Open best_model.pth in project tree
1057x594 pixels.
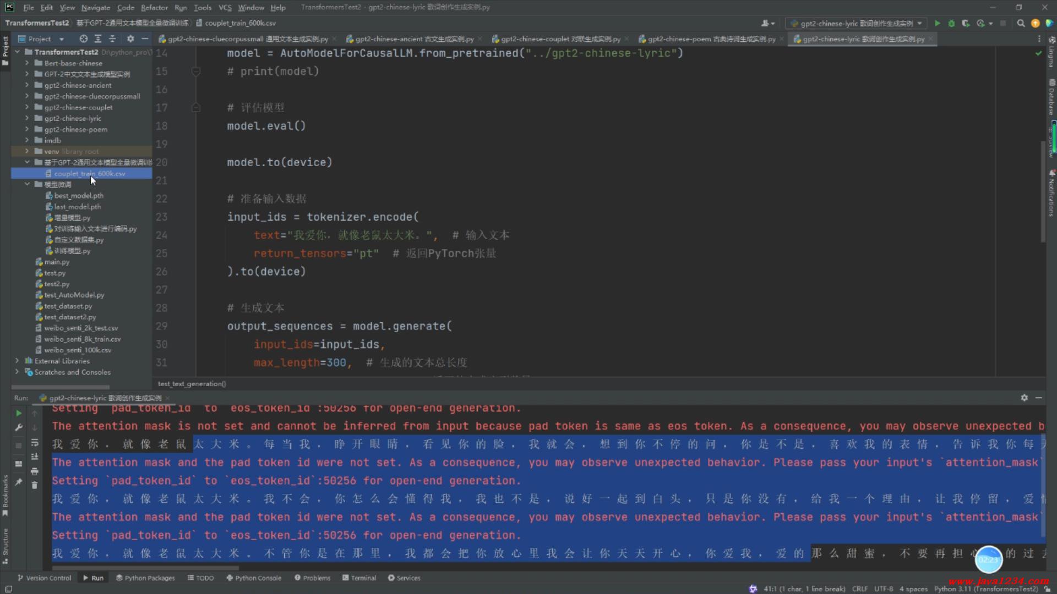pyautogui.click(x=78, y=196)
